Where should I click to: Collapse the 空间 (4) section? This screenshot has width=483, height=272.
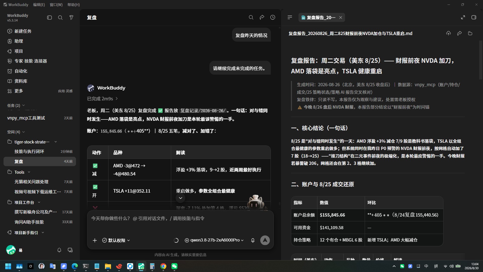16,132
